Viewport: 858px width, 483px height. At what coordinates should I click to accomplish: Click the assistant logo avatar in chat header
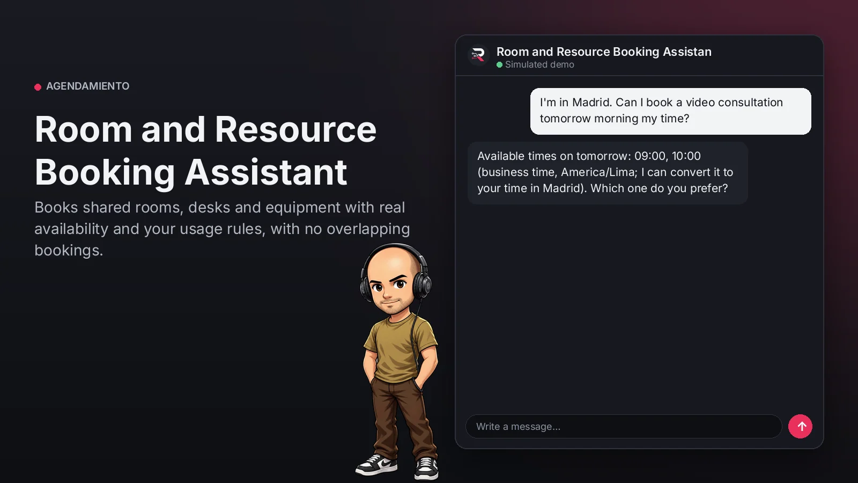click(478, 55)
